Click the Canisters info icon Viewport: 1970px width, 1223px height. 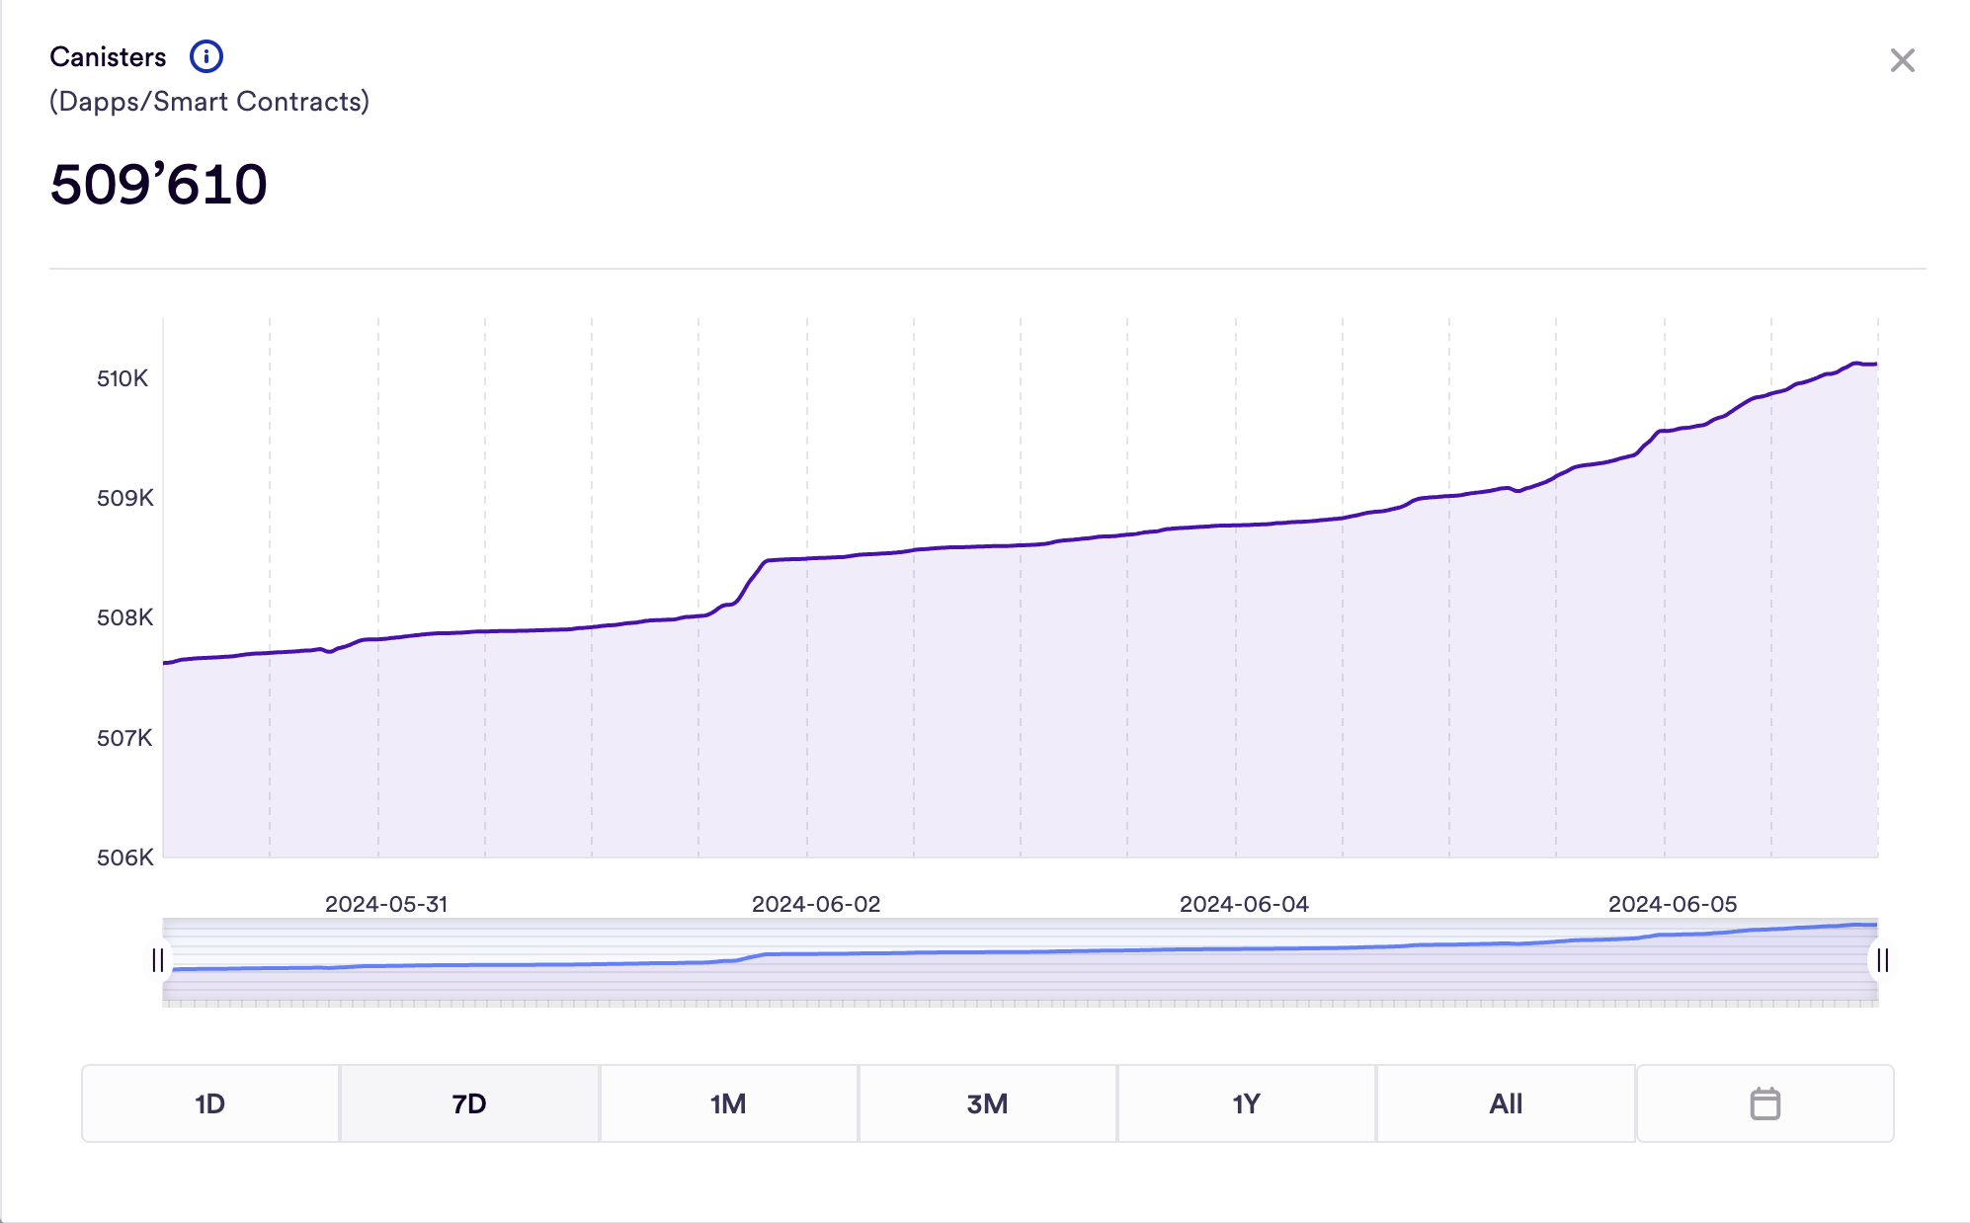pyautogui.click(x=205, y=56)
